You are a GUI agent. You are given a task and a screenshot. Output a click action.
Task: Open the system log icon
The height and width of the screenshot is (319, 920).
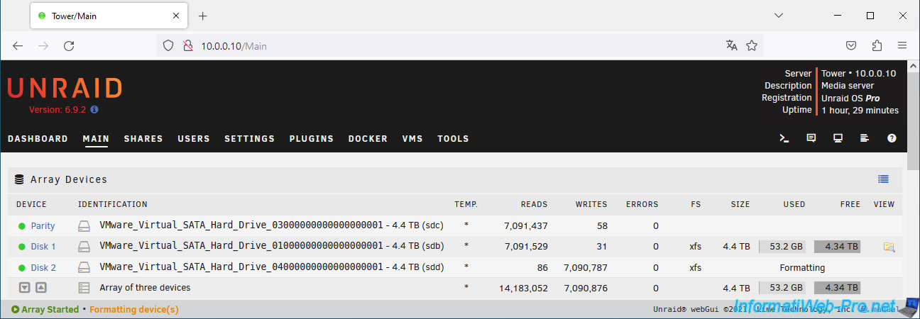865,138
